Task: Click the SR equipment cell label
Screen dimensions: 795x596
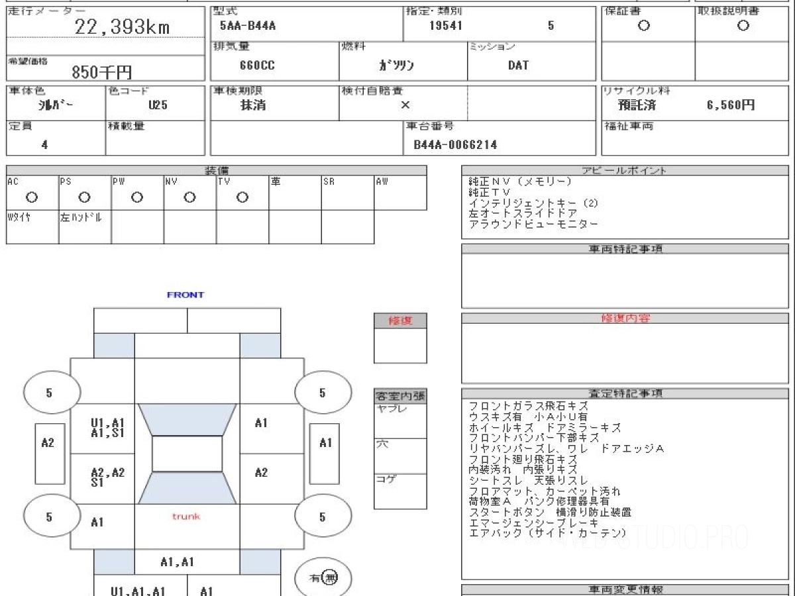Action: [329, 181]
